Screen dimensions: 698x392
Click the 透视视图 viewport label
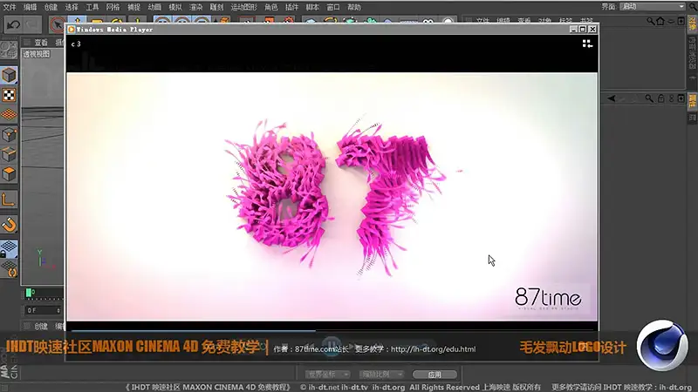(37, 54)
